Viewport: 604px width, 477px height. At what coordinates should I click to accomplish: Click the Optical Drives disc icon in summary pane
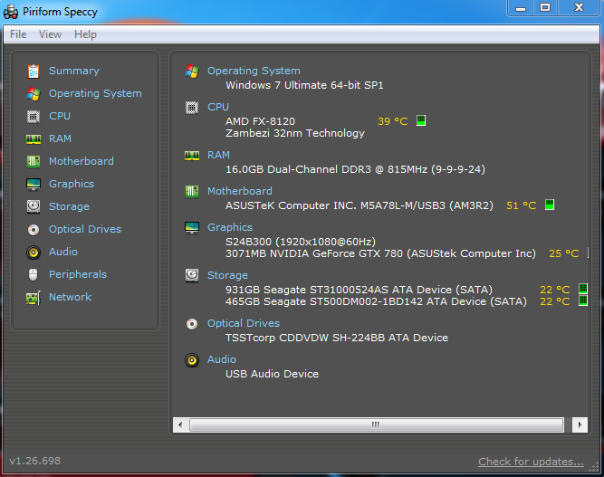(x=192, y=324)
